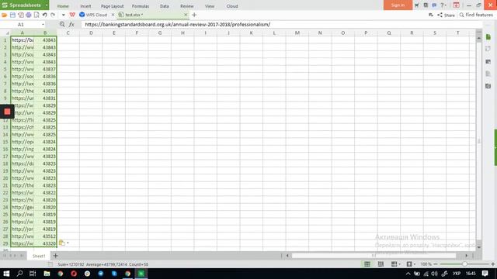Screen dimensions: 497x279
Task: Add a new document tab
Action: click(x=194, y=15)
